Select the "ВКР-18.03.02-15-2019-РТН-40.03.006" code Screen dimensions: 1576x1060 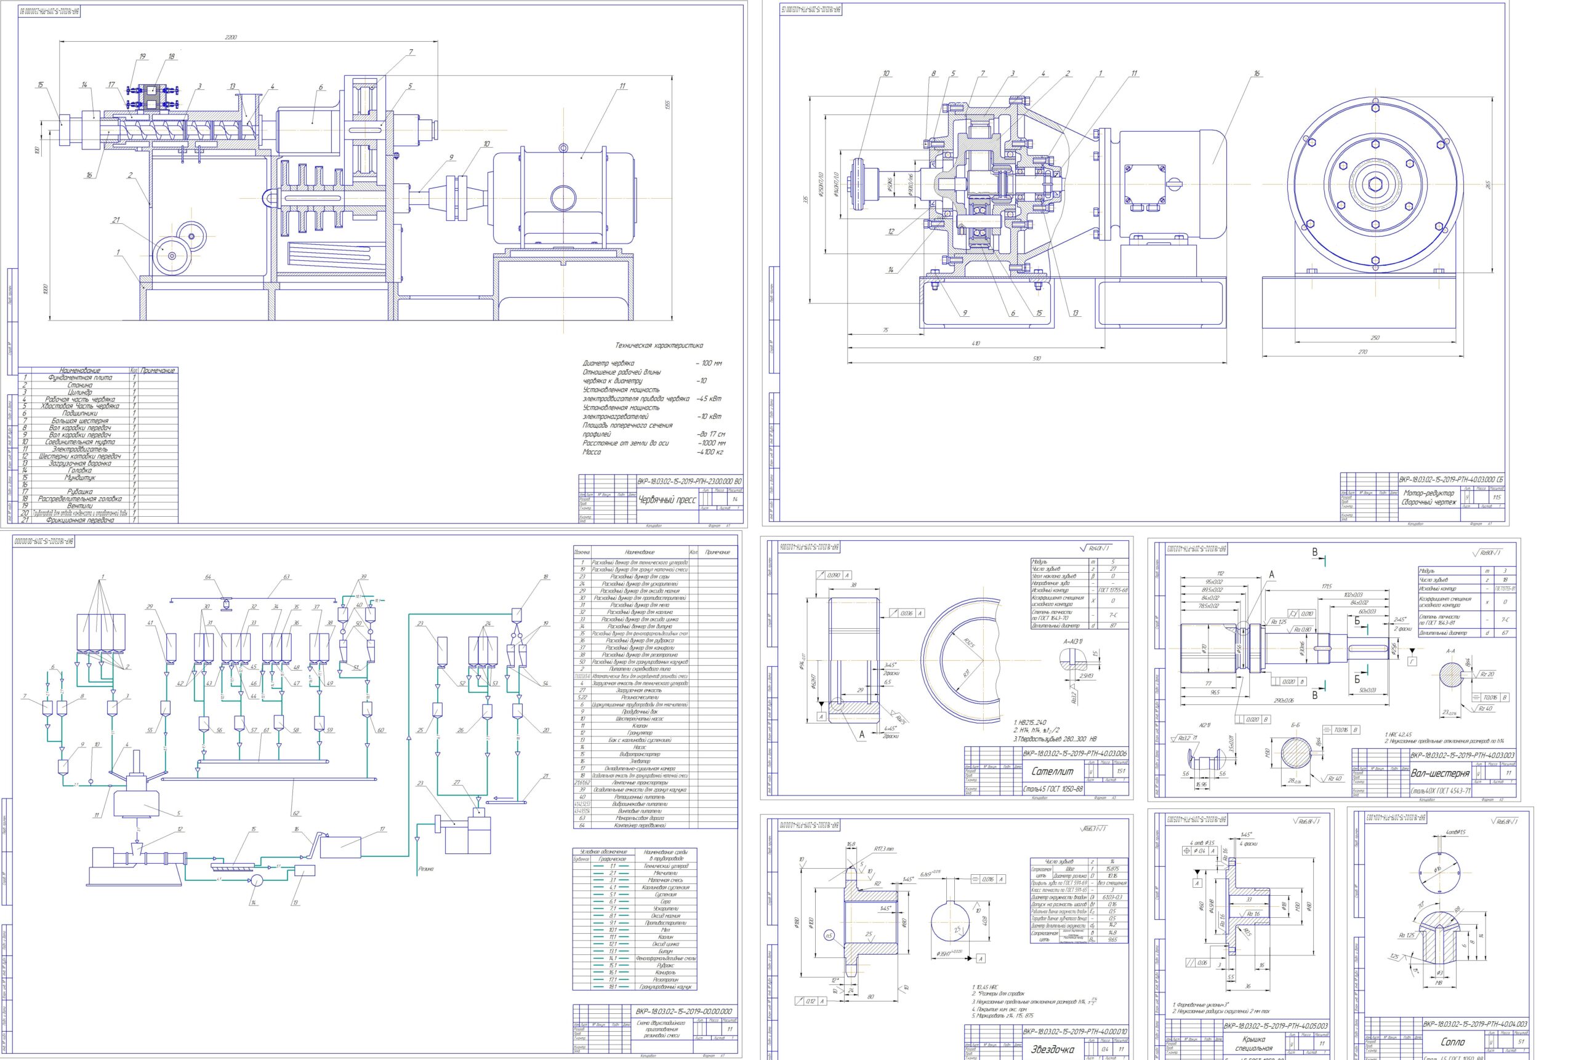point(1075,753)
